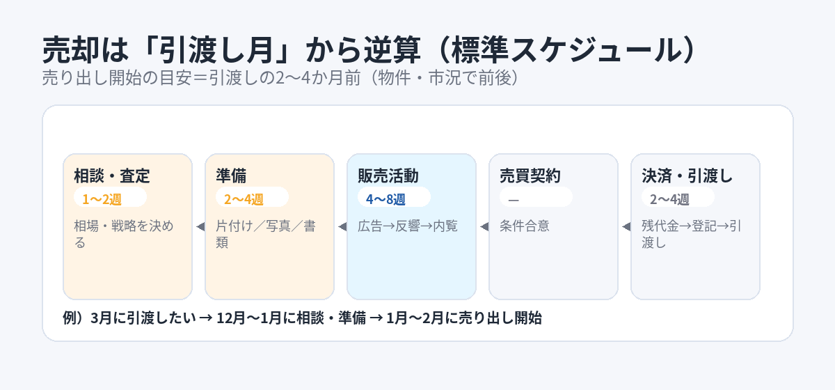
Task: Select the 準備 card title
Action: pyautogui.click(x=231, y=176)
